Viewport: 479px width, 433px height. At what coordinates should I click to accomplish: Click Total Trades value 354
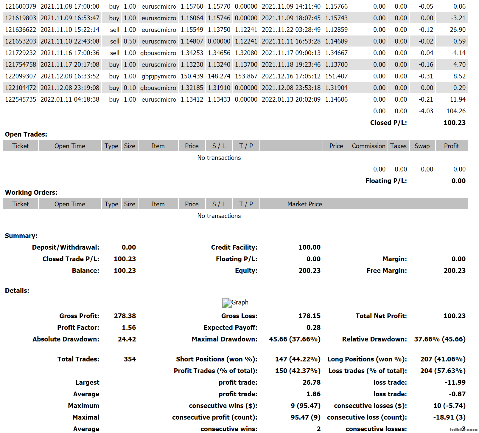[130, 359]
